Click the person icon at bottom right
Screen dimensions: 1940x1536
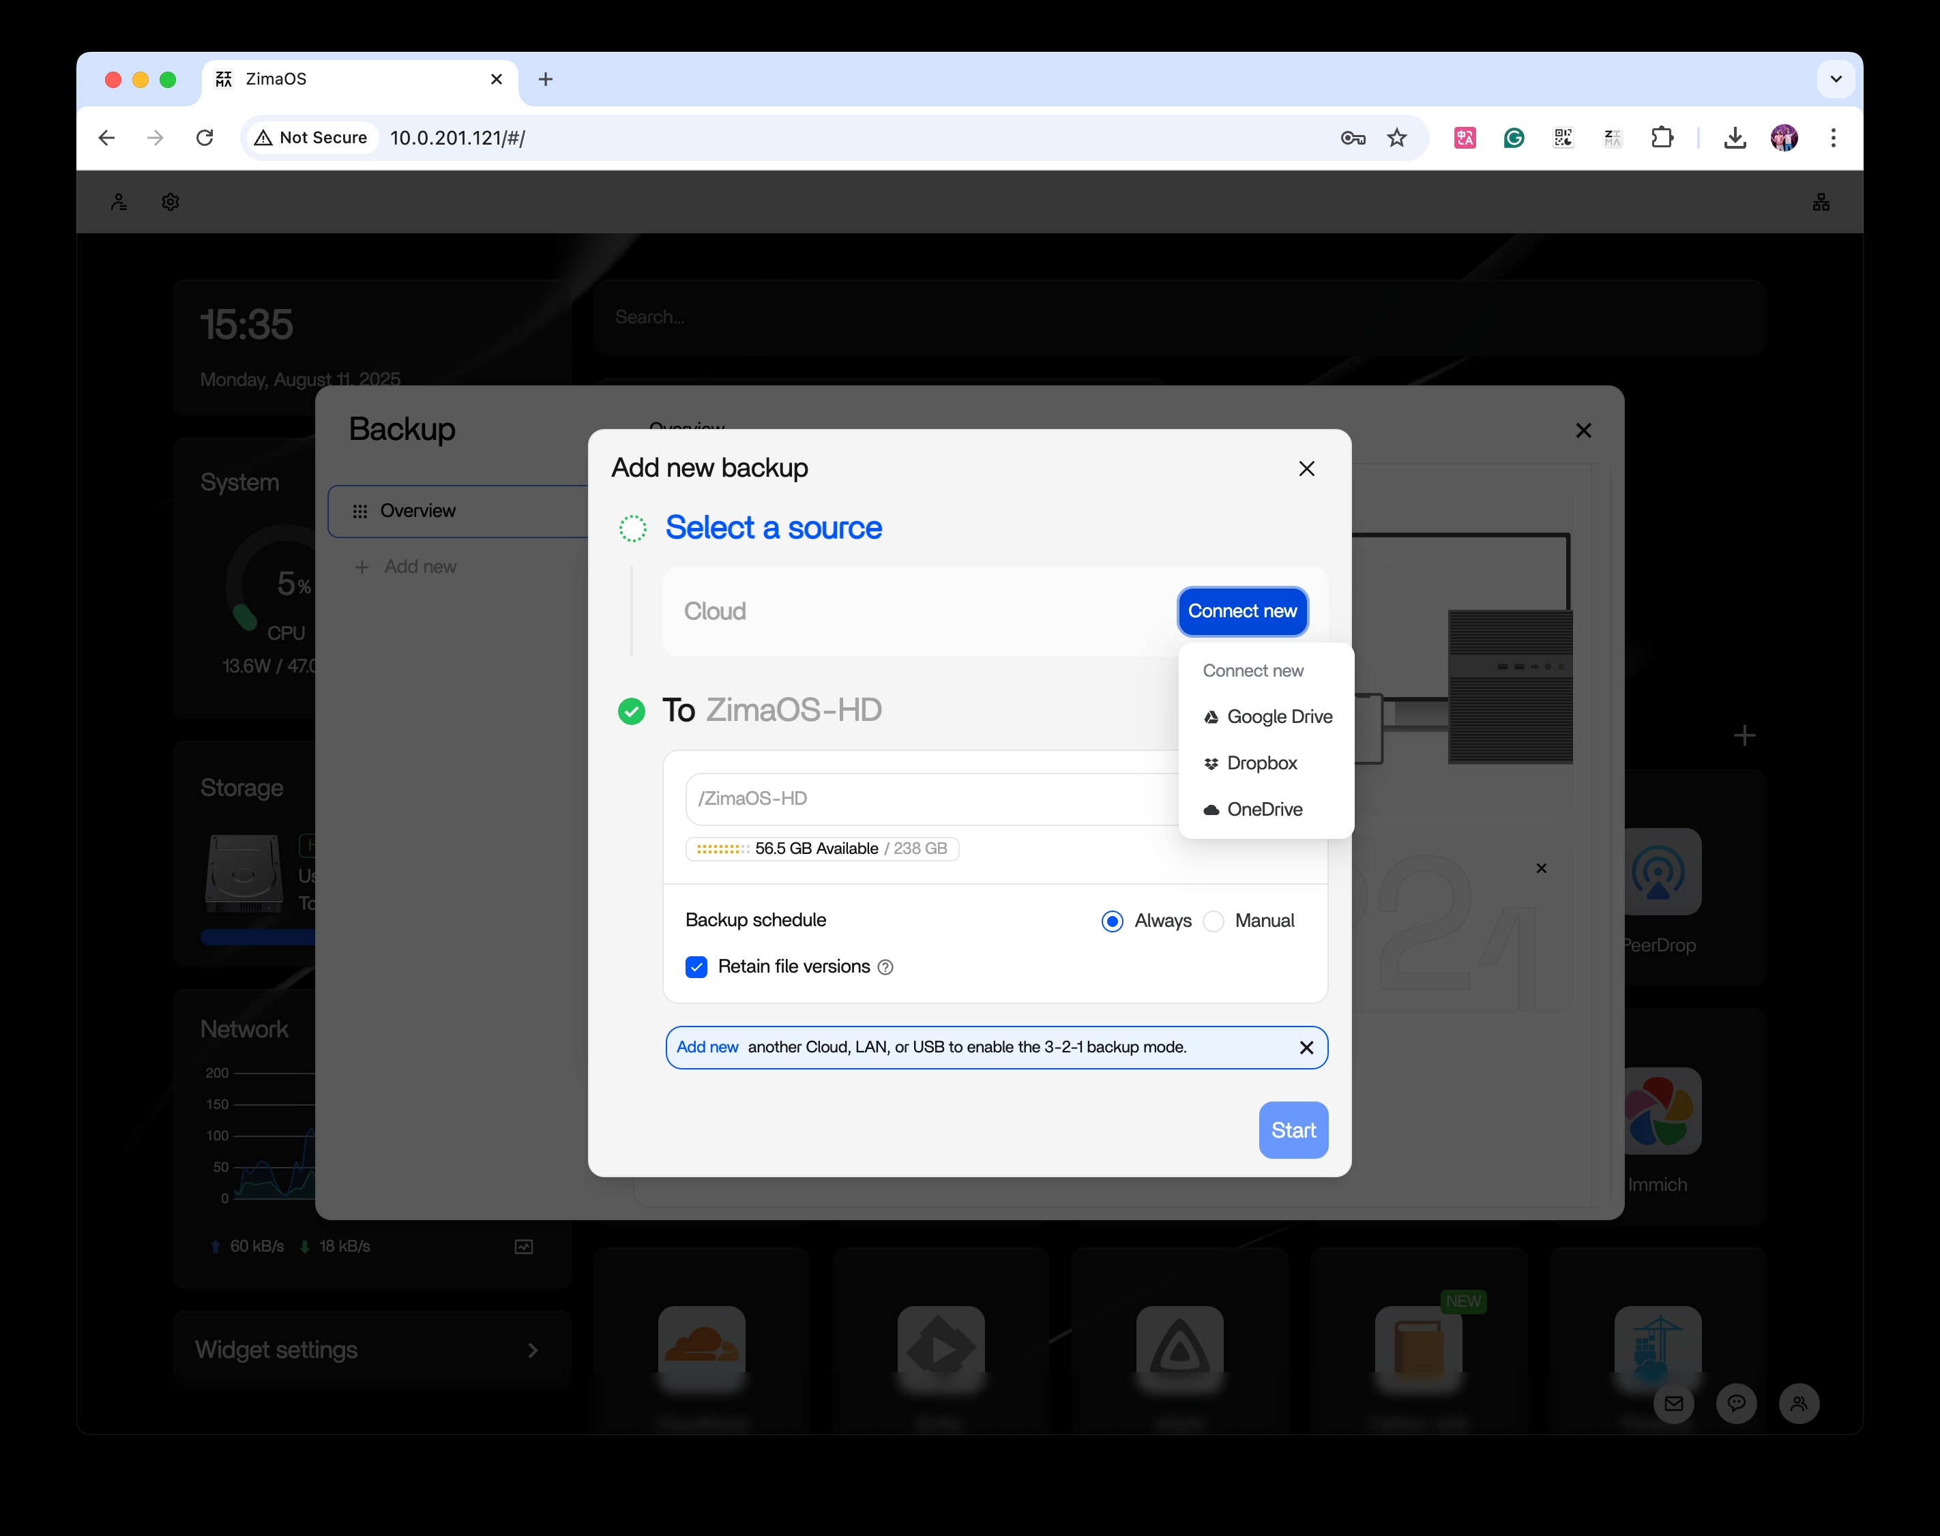coord(1799,1404)
